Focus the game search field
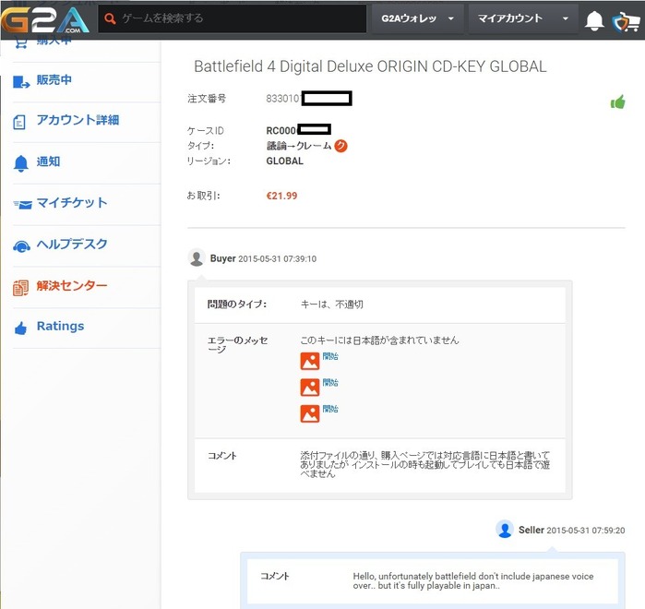Screen dimensions: 645x609 (232, 18)
